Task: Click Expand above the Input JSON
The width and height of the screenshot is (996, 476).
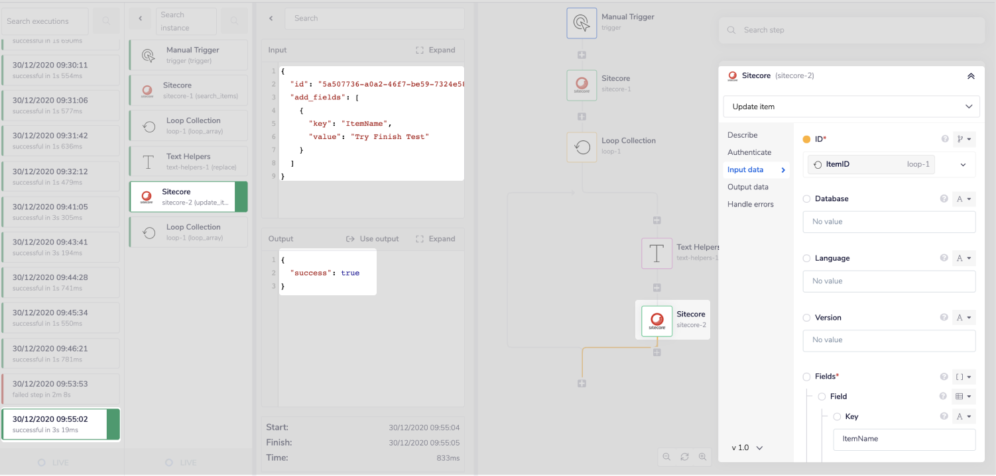Action: (436, 50)
